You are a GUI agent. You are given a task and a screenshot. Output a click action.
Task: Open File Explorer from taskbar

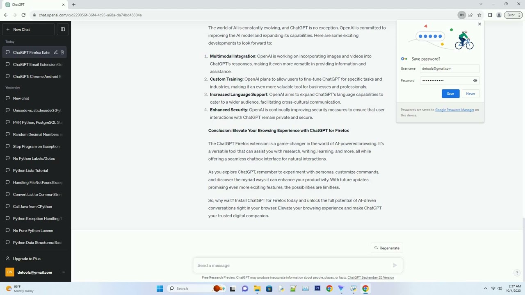point(257,288)
